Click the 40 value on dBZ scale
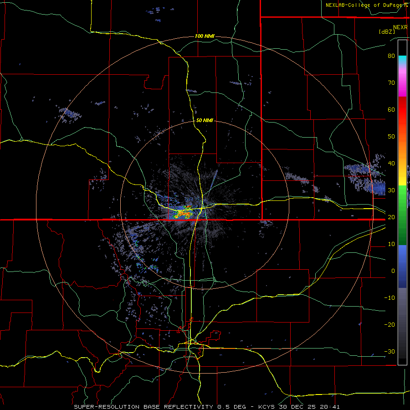Image resolution: width=410 pixels, height=410 pixels. coord(391,164)
